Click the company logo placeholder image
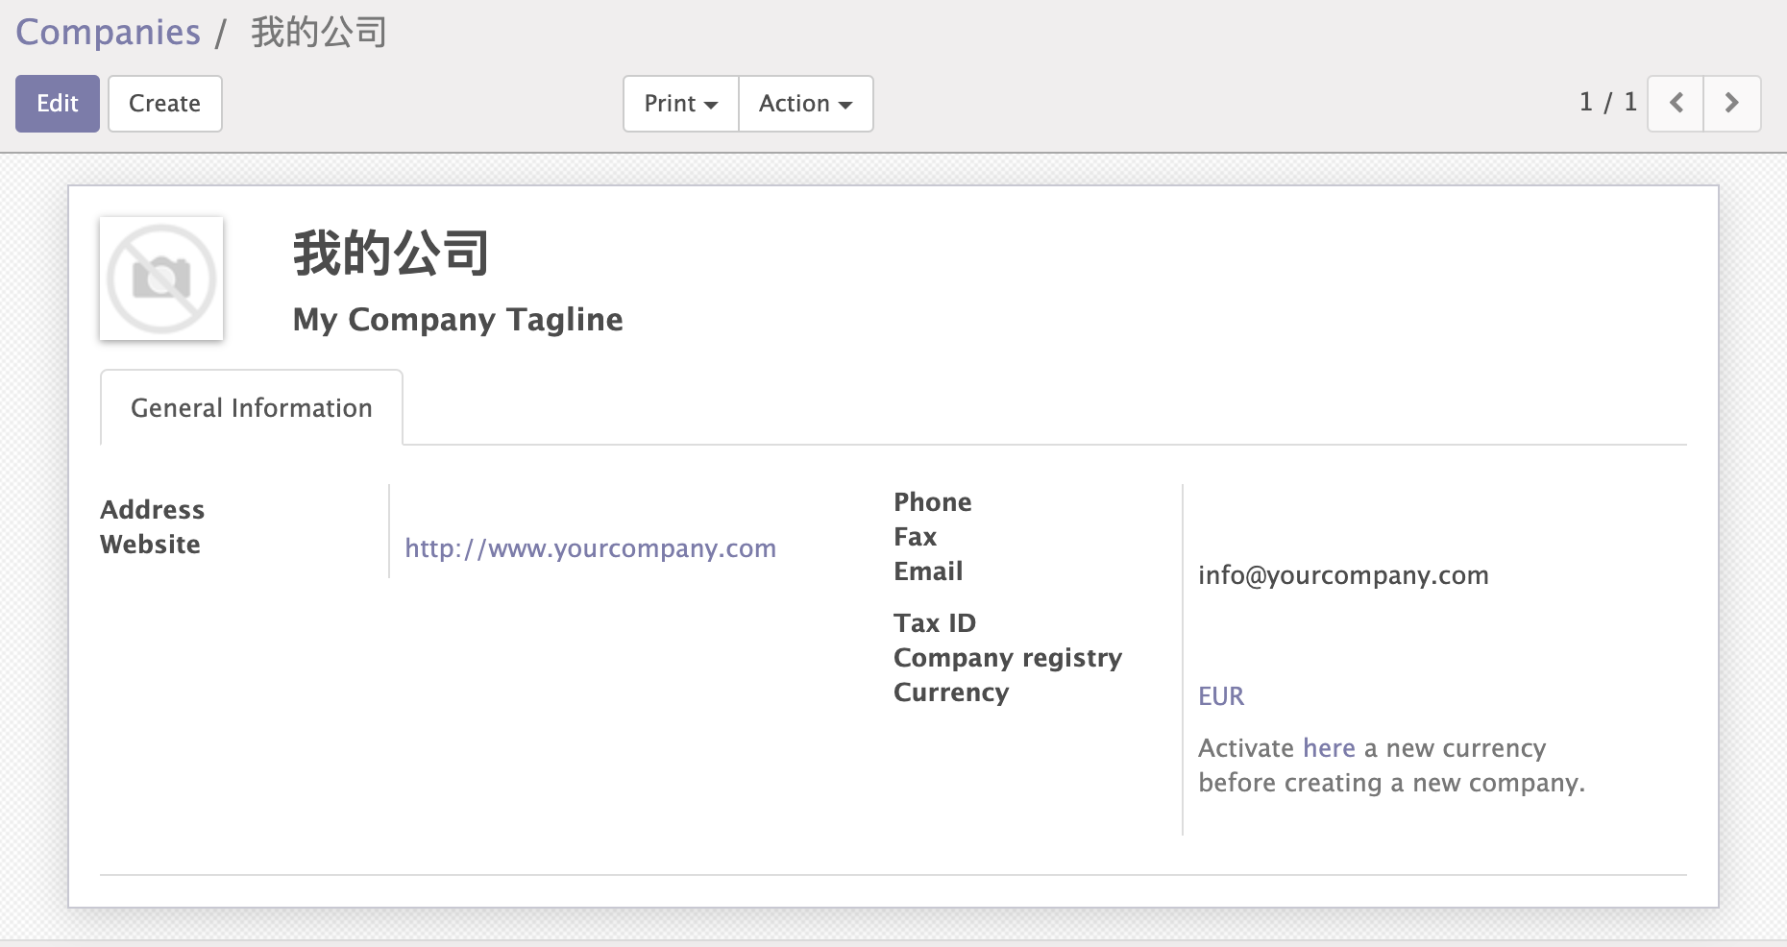This screenshot has height=947, width=1787. tap(161, 279)
